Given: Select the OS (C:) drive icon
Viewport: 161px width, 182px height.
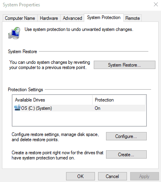Looking at the screenshot, I should (17, 108).
